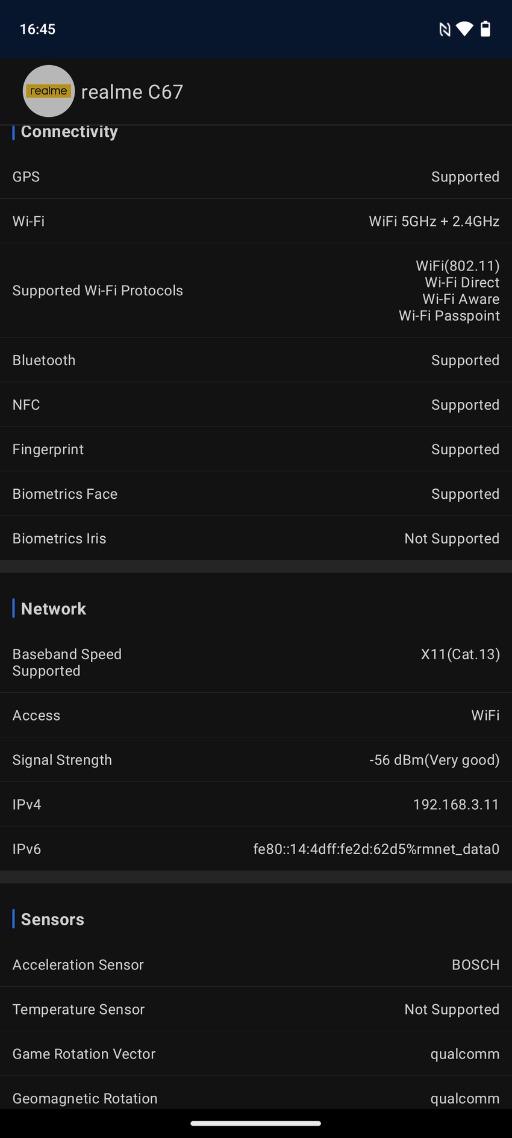
Task: Tap the Wi-Fi status bar icon
Action: [464, 29]
